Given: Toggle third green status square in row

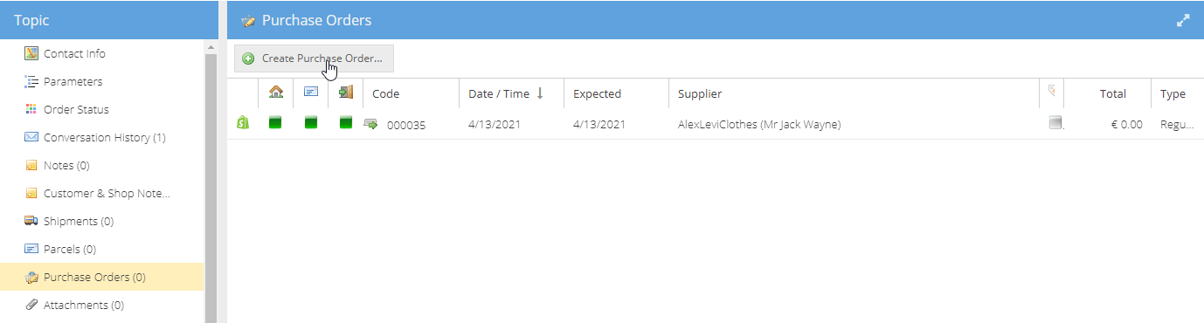Looking at the screenshot, I should click(345, 123).
